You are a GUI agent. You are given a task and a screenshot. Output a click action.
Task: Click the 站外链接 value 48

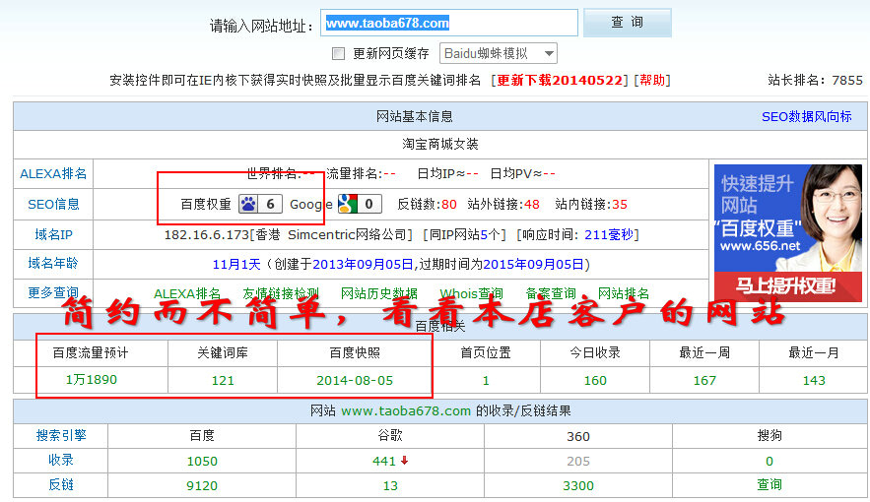tap(531, 205)
